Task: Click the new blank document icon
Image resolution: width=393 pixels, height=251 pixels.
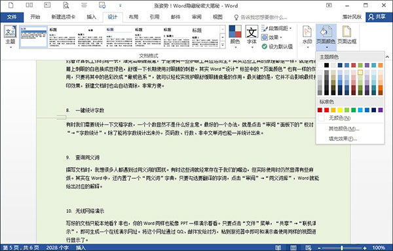Action: 11,5
